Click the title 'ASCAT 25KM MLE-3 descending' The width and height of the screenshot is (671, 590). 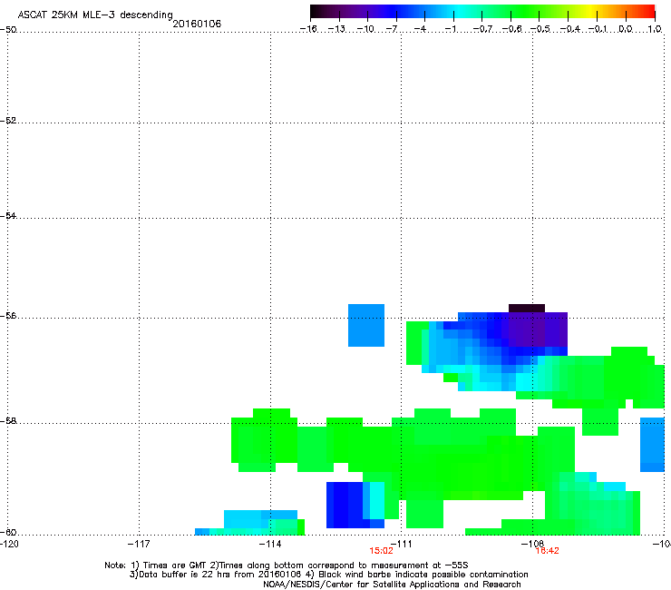pyautogui.click(x=95, y=15)
